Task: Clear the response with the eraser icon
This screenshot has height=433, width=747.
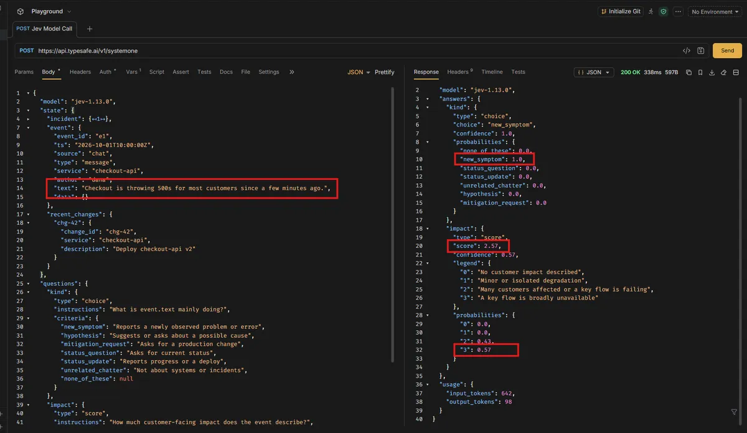Action: coord(724,72)
